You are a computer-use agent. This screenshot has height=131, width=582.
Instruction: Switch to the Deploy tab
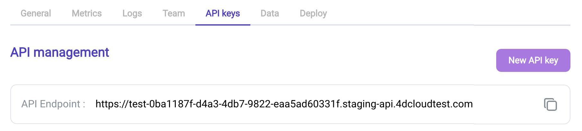[x=313, y=13]
